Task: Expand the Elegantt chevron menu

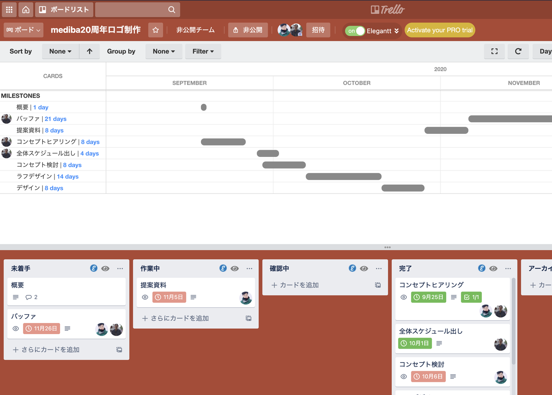Action: coord(396,31)
